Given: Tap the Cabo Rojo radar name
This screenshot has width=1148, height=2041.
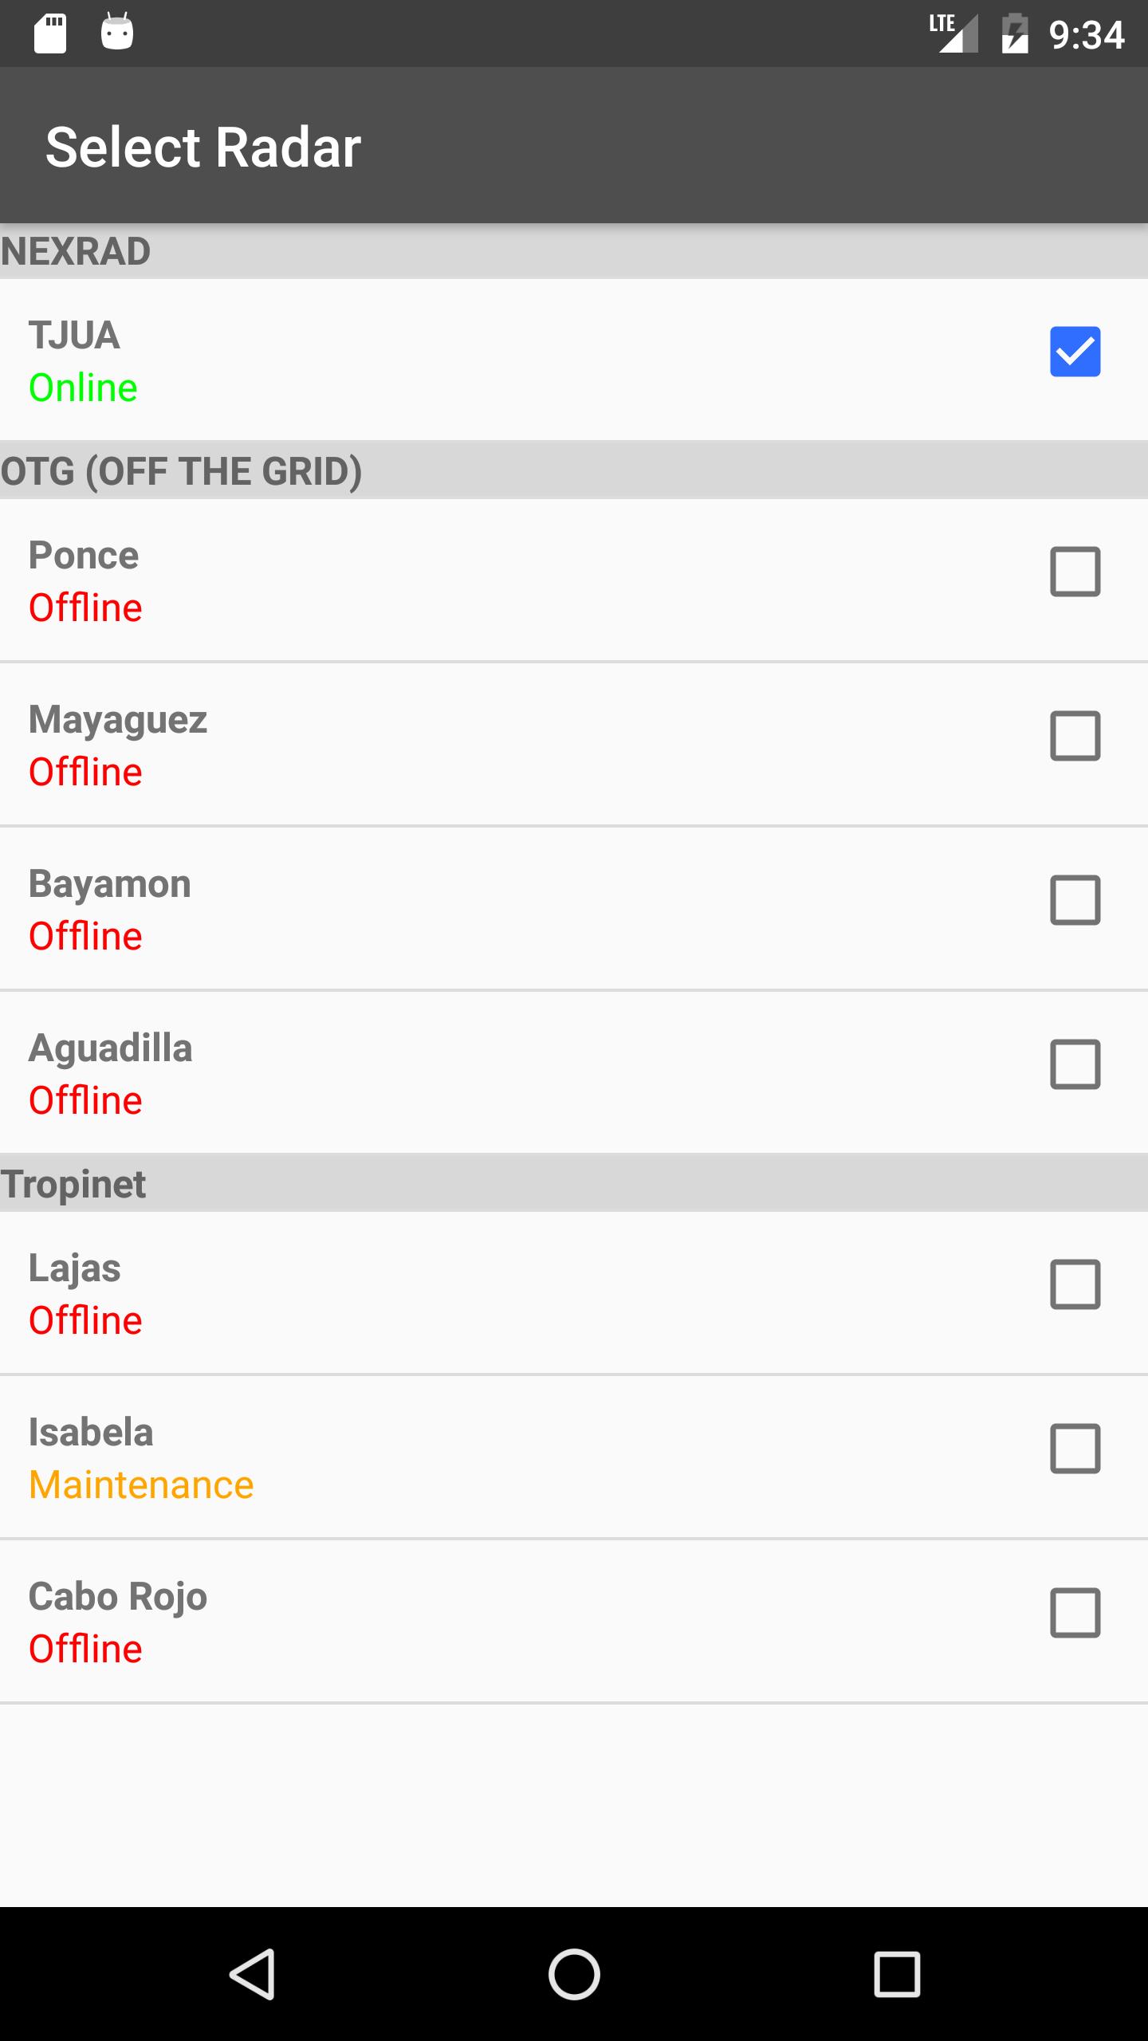Looking at the screenshot, I should (x=118, y=1597).
